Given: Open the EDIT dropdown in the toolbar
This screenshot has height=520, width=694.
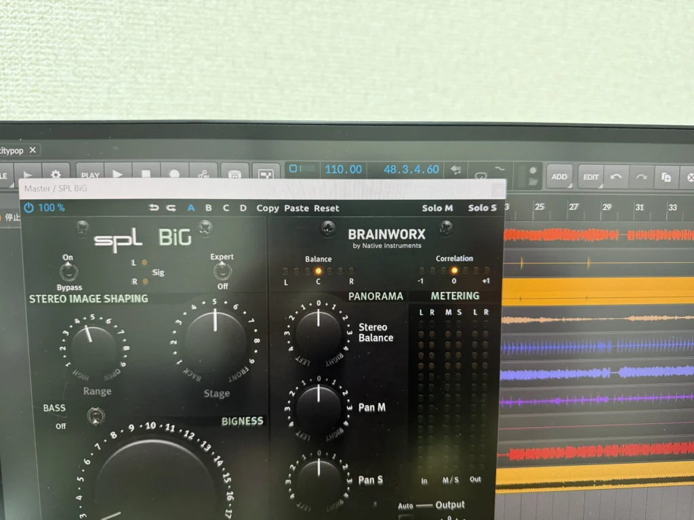Looking at the screenshot, I should 590,177.
